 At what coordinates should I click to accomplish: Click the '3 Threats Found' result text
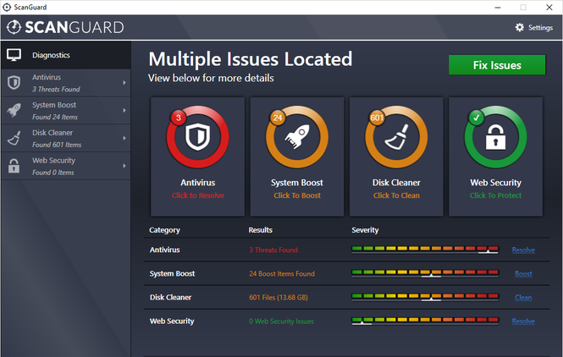click(274, 250)
